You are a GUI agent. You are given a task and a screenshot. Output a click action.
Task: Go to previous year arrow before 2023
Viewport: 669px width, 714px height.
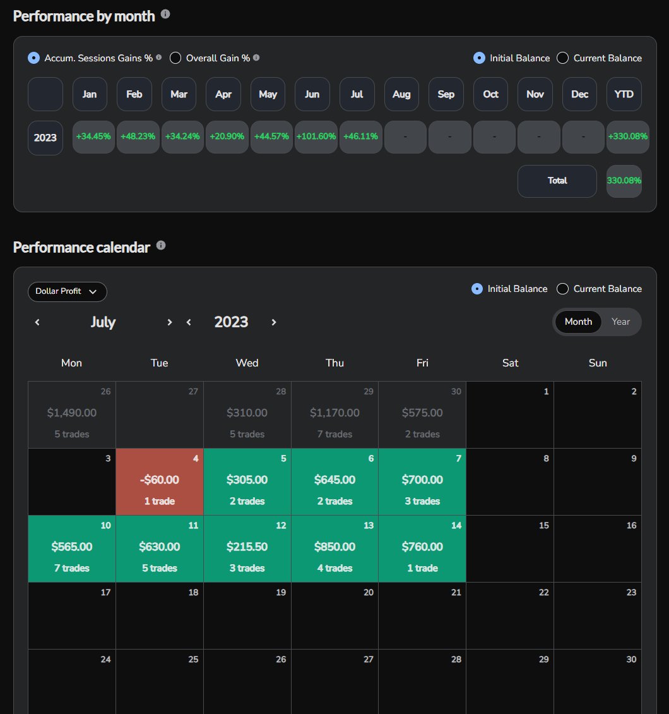coord(189,322)
